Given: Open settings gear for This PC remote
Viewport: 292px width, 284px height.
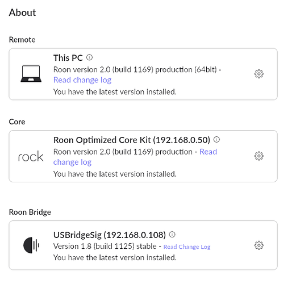Looking at the screenshot, I should point(259,74).
